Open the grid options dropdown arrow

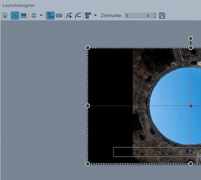tap(41, 16)
